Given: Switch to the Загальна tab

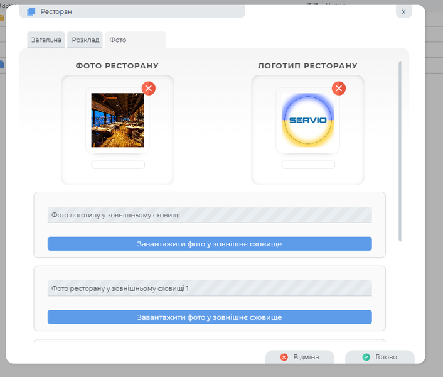Looking at the screenshot, I should point(47,40).
